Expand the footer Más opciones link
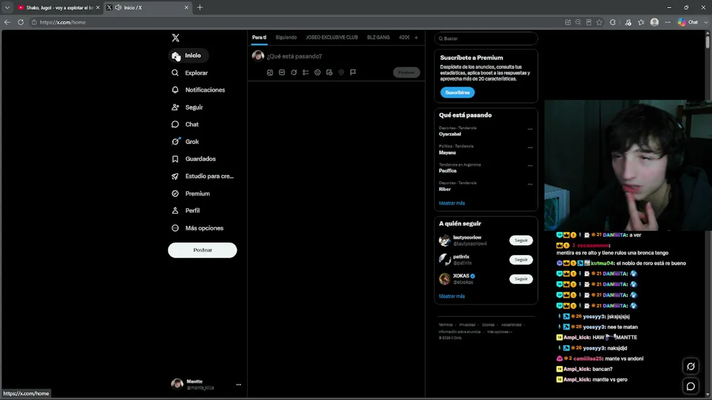 [500, 332]
